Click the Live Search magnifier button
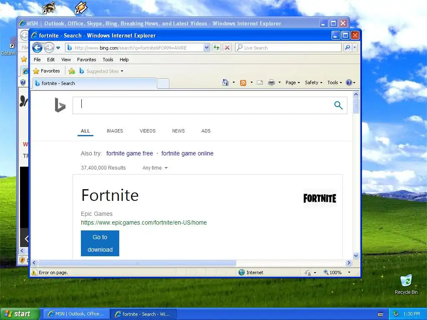This screenshot has height=320, width=427. point(347,47)
